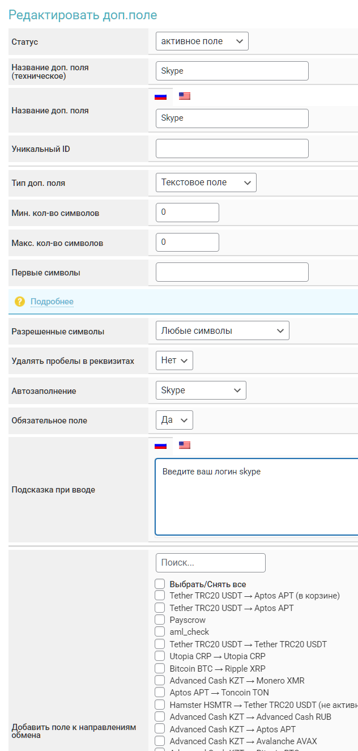Change the Обязательное поле dropdown
358x751 pixels.
[x=174, y=420]
